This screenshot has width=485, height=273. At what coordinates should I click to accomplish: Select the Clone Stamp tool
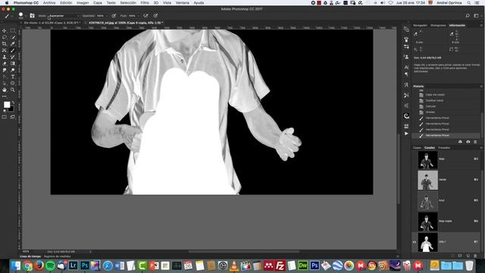pos(5,57)
